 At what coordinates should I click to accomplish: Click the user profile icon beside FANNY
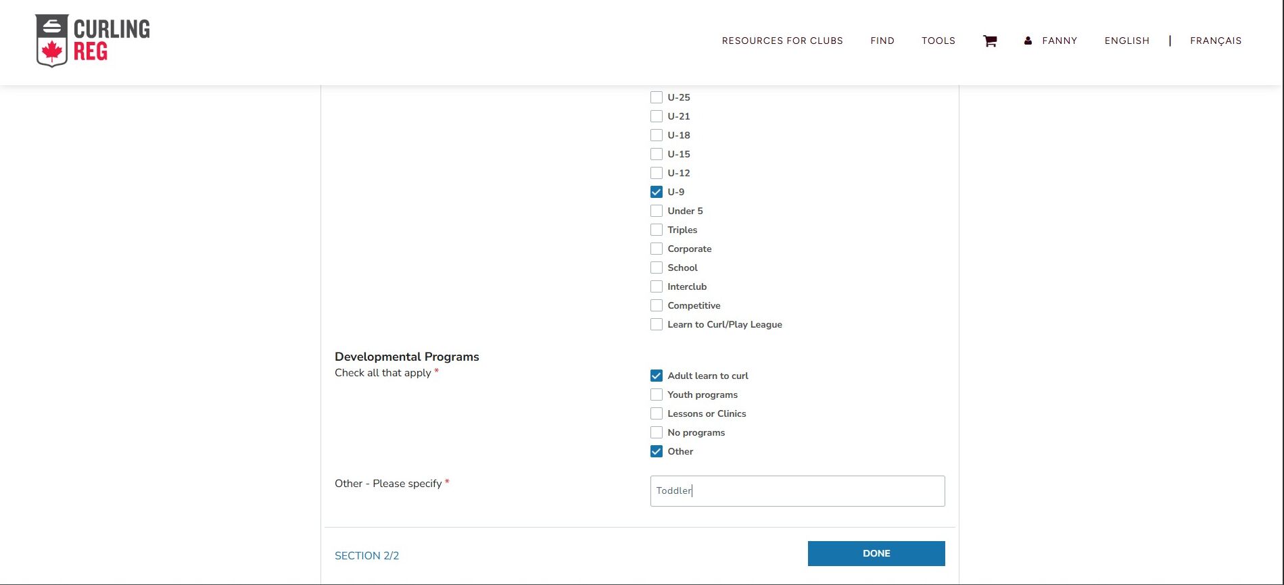point(1028,41)
